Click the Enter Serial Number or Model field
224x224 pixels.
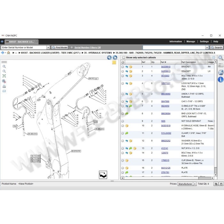point(24,47)
